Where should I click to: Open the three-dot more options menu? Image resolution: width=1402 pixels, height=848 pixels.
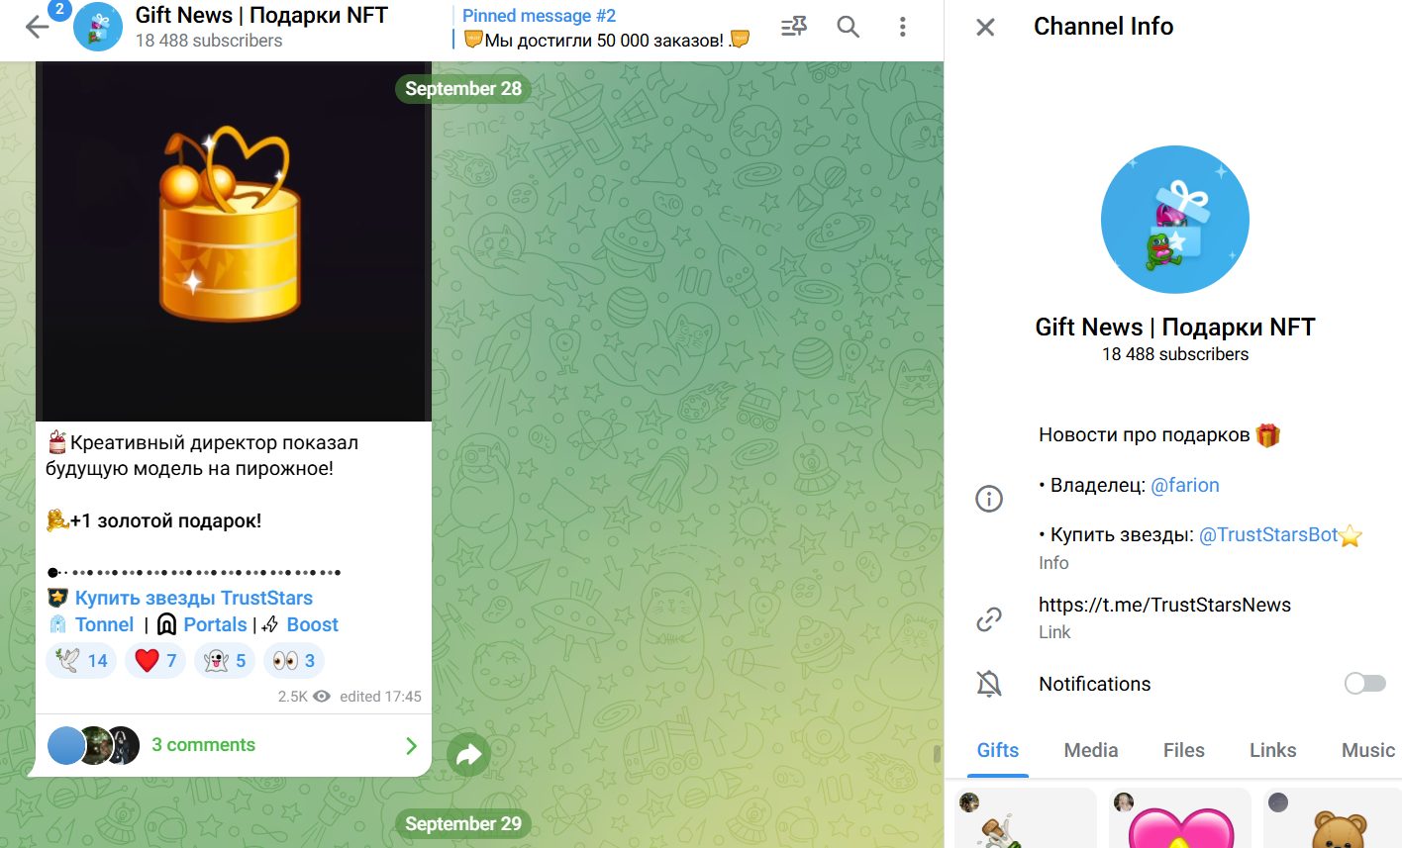click(x=902, y=27)
